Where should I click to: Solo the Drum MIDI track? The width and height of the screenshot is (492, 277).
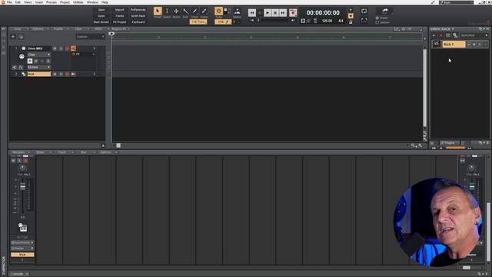61,48
